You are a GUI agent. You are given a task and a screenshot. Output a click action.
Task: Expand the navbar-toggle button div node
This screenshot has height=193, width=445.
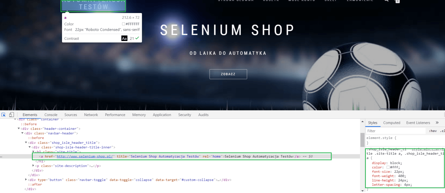click(26, 180)
